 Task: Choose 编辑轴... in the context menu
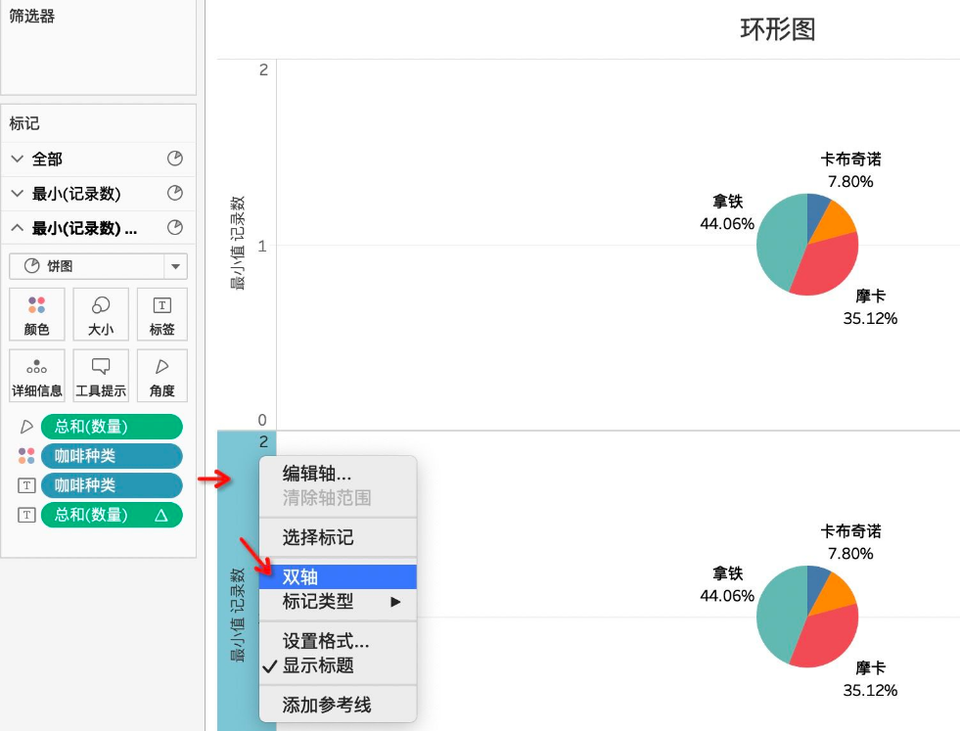point(316,474)
